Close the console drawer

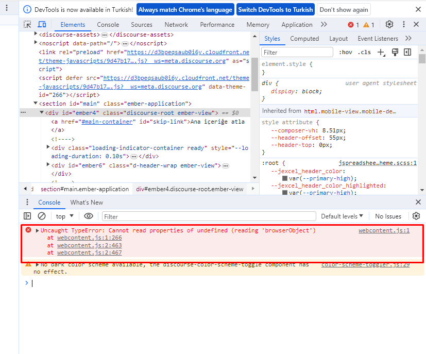click(418, 202)
